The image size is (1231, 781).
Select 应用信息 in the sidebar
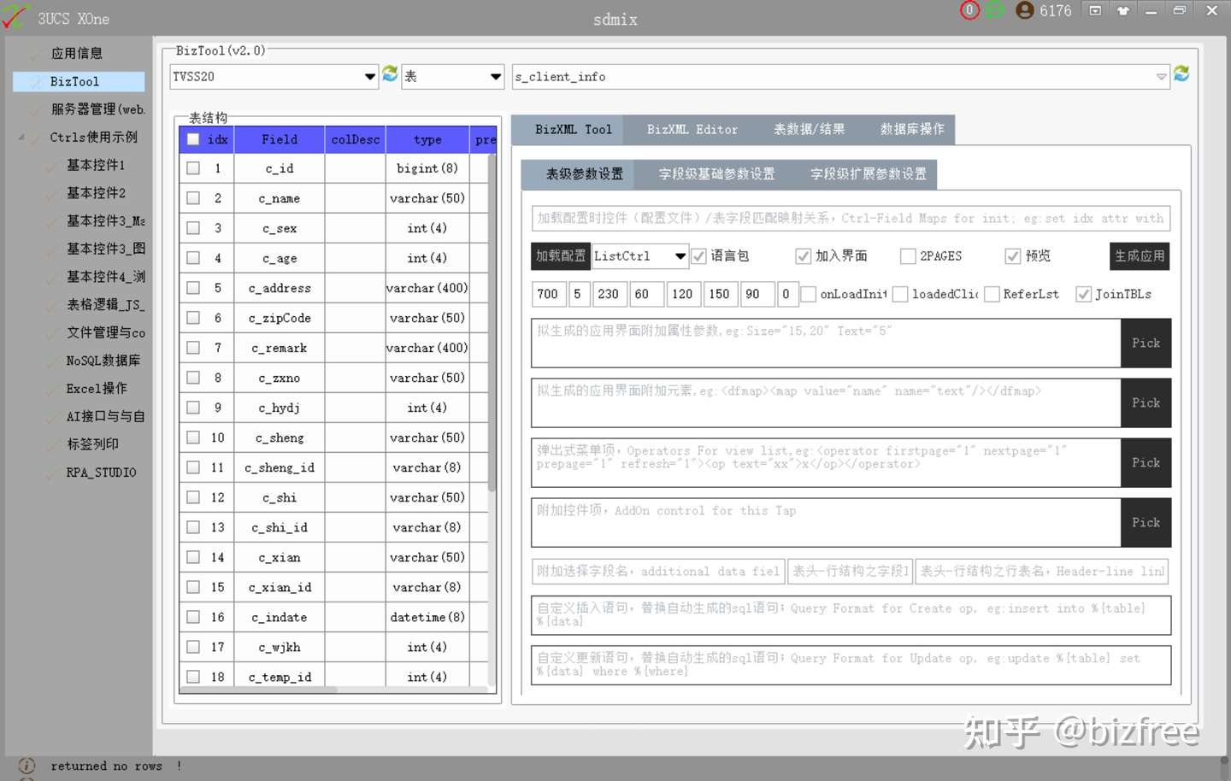[x=77, y=53]
